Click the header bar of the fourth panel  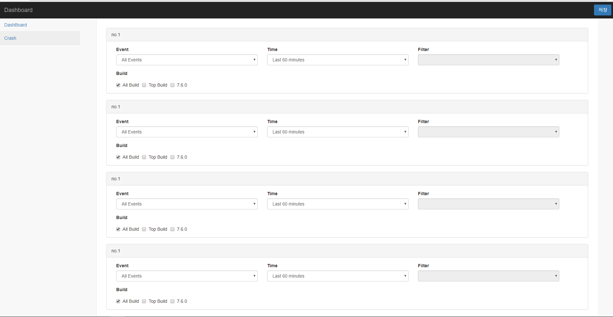(347, 251)
